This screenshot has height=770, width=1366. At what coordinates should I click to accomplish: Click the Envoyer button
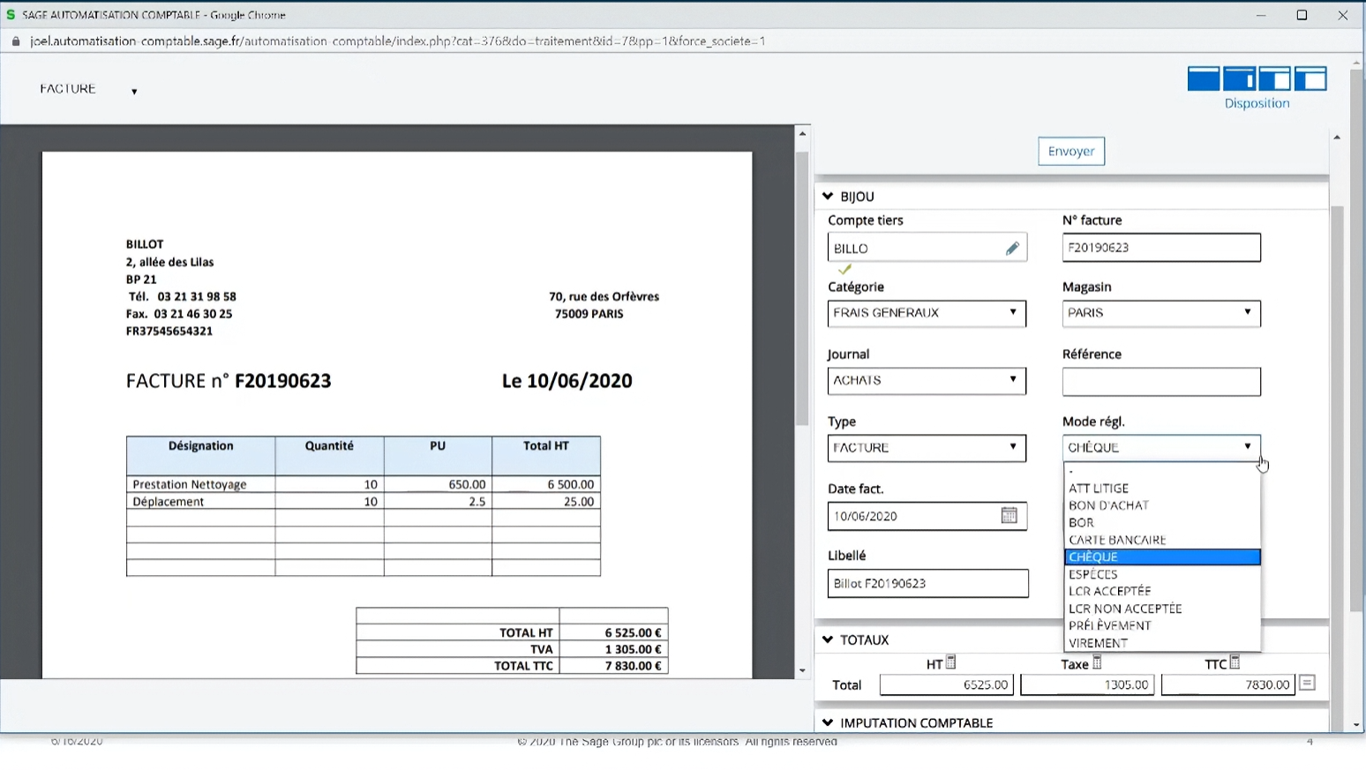(x=1070, y=152)
